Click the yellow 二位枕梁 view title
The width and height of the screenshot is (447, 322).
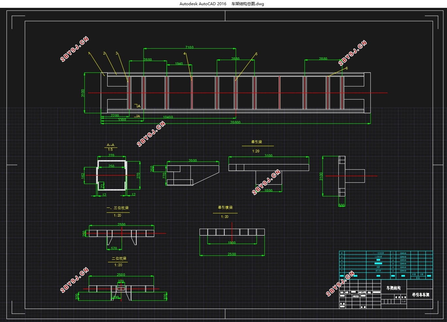(119, 258)
